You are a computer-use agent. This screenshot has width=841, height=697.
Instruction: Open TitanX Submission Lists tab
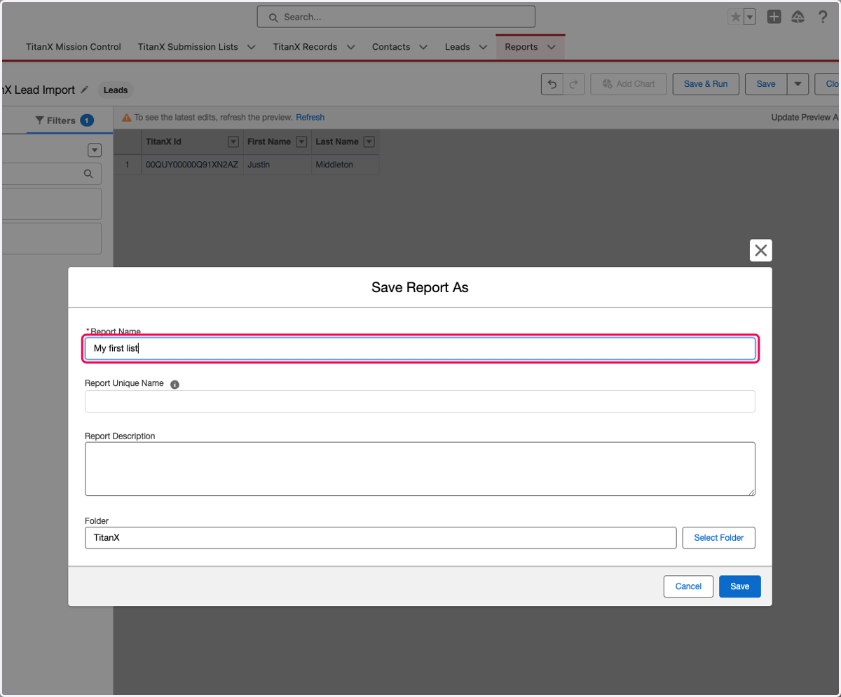pyautogui.click(x=188, y=47)
